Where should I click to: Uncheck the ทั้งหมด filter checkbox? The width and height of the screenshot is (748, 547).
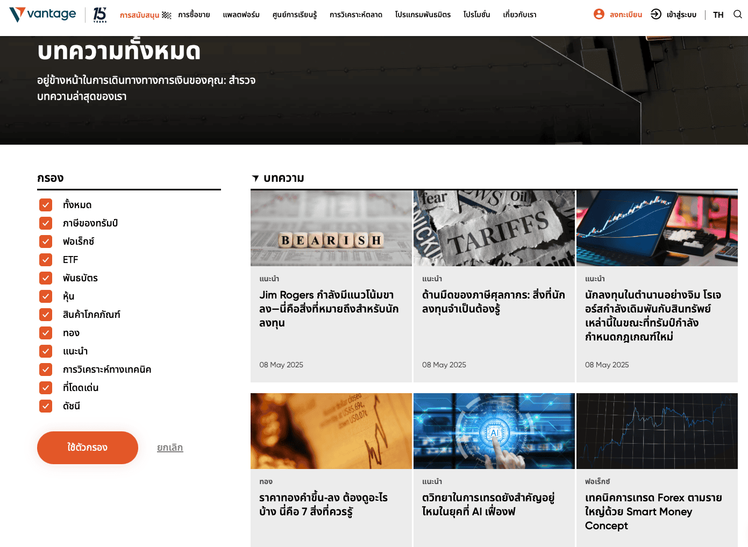tap(46, 205)
